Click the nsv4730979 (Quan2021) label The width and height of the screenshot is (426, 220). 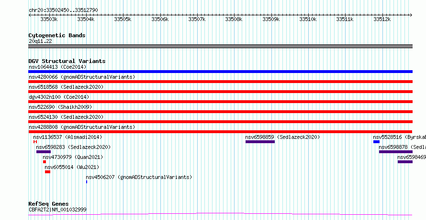click(x=73, y=157)
